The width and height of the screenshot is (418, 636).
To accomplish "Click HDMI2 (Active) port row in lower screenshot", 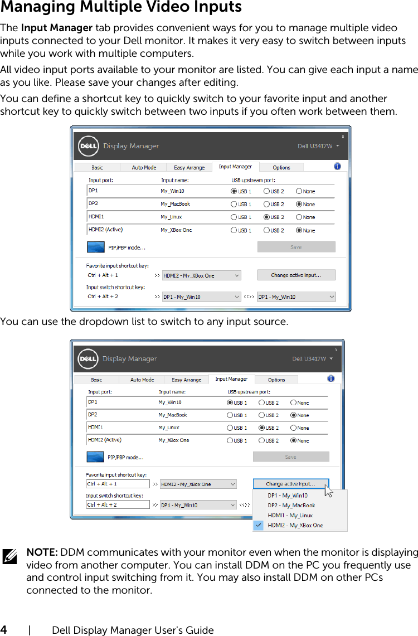I will 207,440.
